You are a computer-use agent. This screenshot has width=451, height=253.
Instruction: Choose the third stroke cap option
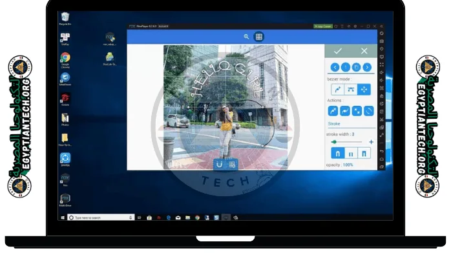click(x=364, y=154)
